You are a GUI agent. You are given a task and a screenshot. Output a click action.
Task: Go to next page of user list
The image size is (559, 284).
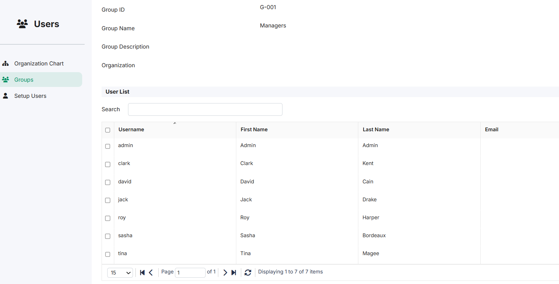pyautogui.click(x=225, y=272)
